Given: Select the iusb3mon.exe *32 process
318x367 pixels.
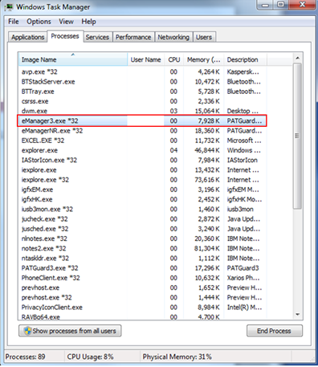Looking at the screenshot, I should [142, 209].
